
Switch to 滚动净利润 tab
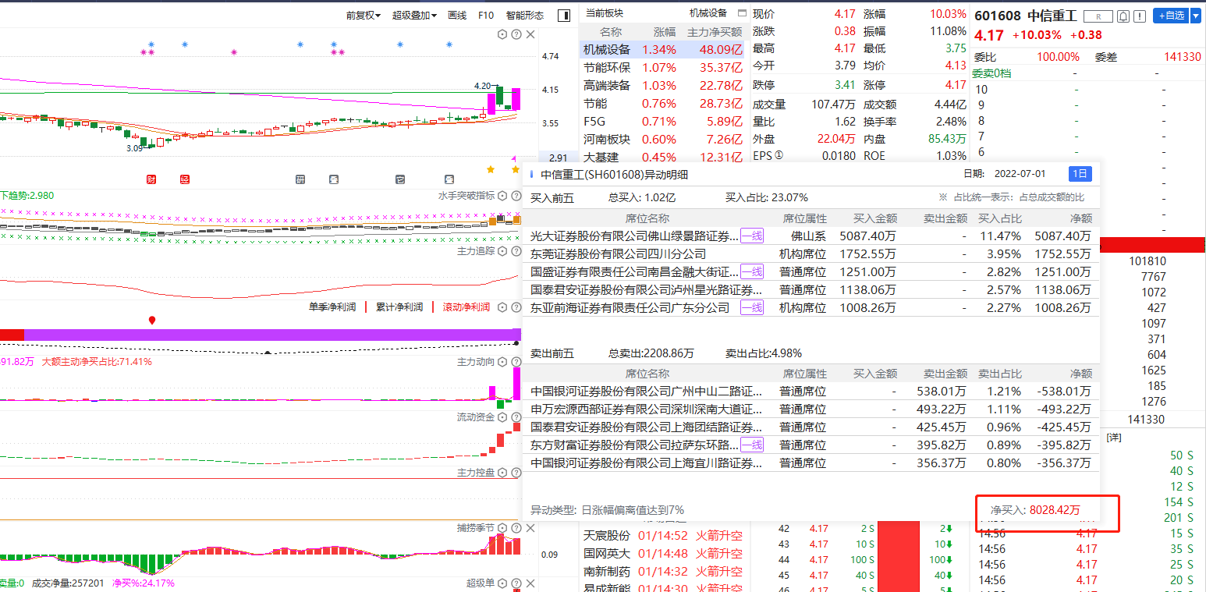coord(466,307)
